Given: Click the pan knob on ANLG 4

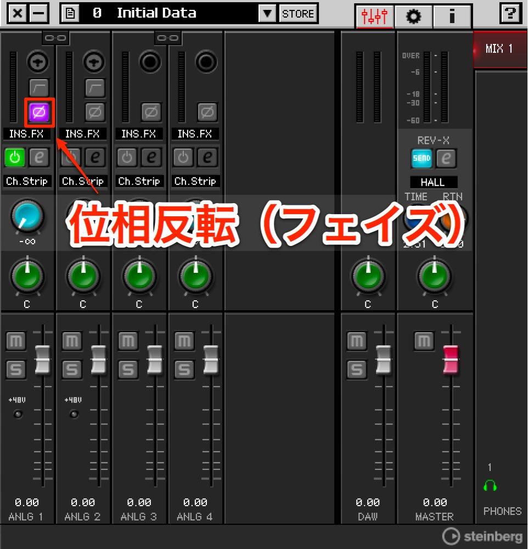Looking at the screenshot, I should [196, 277].
